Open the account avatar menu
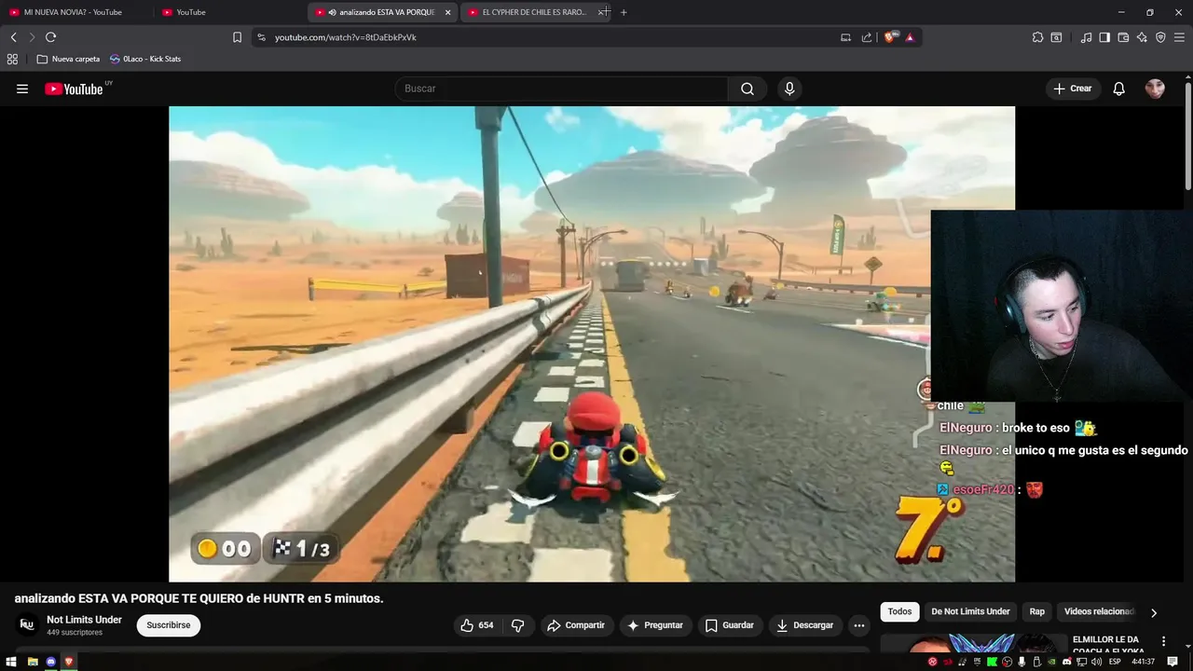1193x671 pixels. tap(1155, 89)
